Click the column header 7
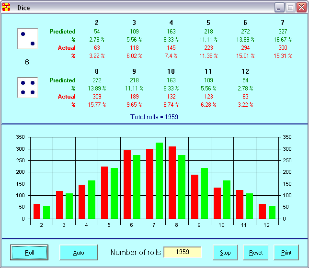Viewport: 309px width, 268px height. (x=283, y=22)
